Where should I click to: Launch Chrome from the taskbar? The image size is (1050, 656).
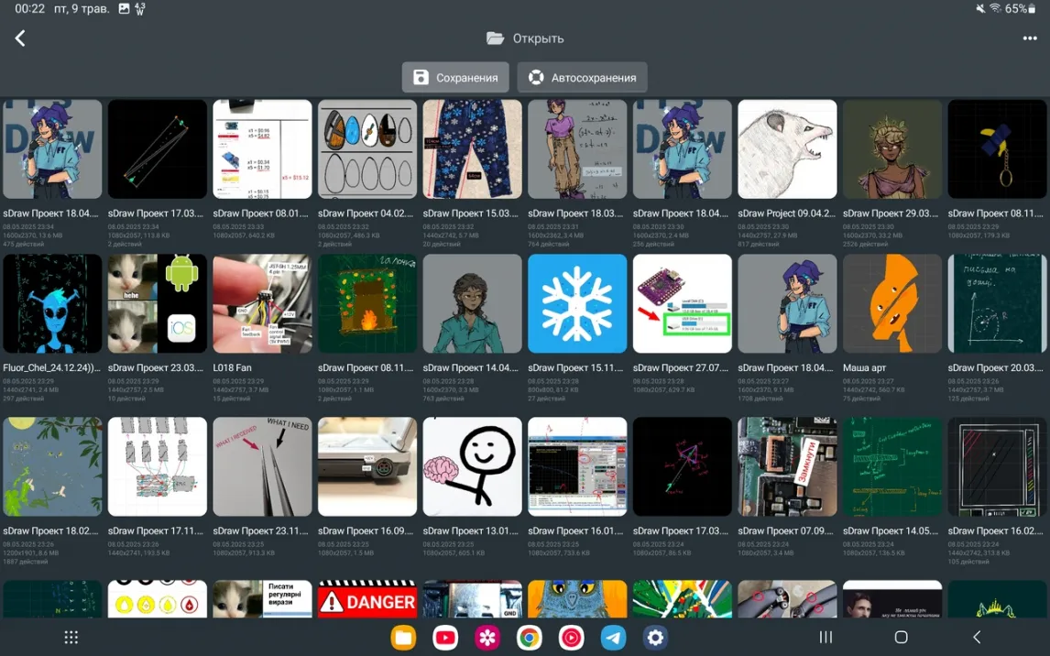(x=530, y=637)
